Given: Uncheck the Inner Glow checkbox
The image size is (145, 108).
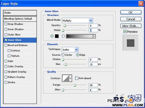Looking at the screenshot, I should [6, 40].
